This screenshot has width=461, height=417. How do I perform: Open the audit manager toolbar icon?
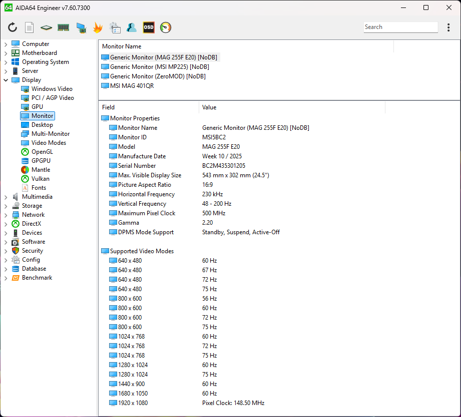(115, 27)
